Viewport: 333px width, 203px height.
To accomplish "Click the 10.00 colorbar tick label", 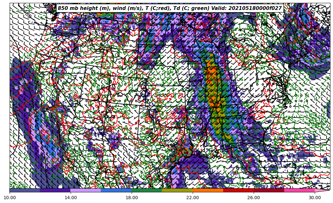I will [10, 198].
